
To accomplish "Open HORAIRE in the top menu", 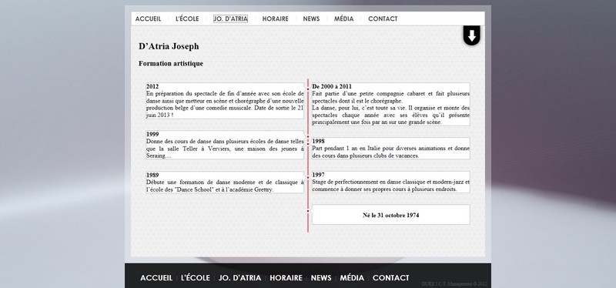I will pyautogui.click(x=276, y=18).
